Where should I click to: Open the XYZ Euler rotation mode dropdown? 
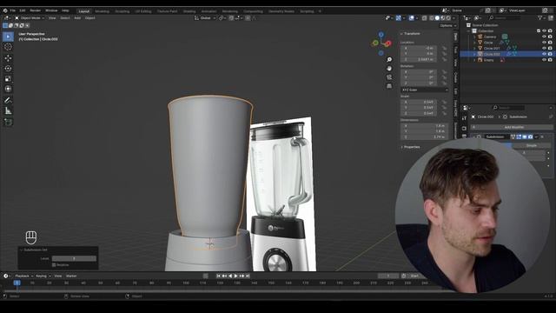click(425, 90)
